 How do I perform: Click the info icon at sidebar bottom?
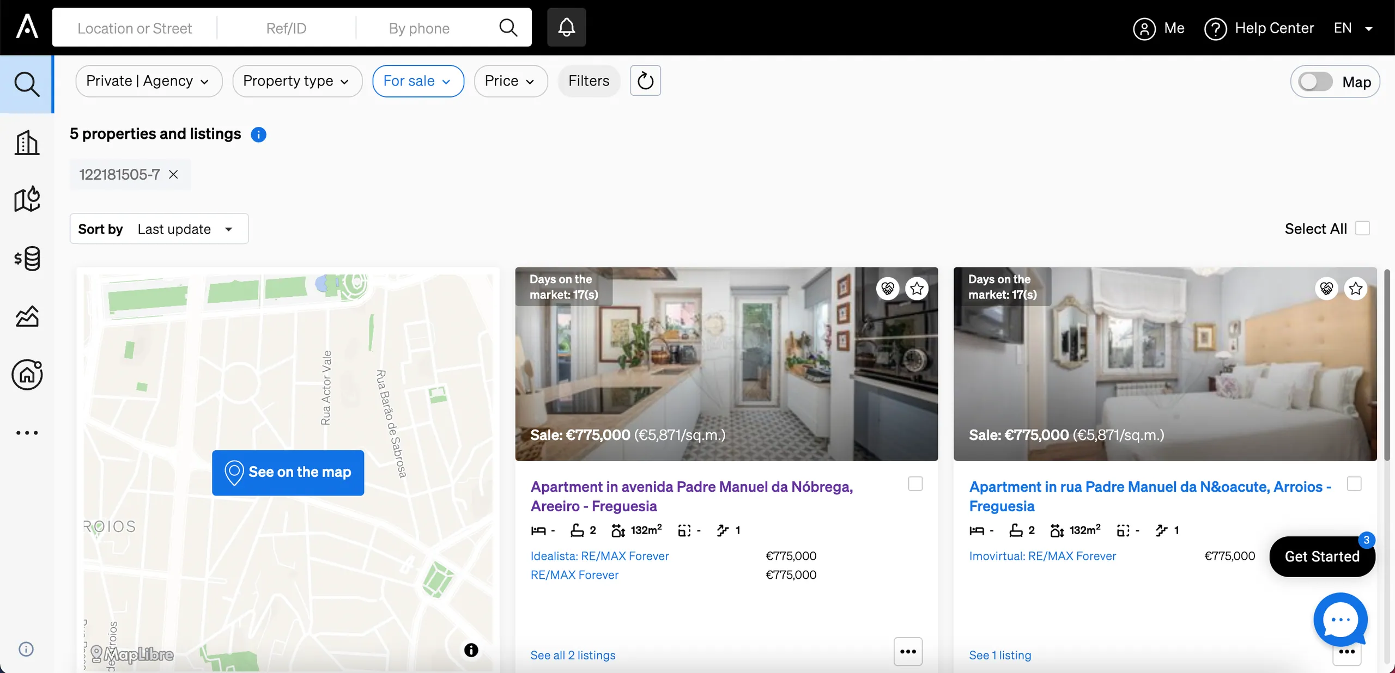pyautogui.click(x=26, y=649)
